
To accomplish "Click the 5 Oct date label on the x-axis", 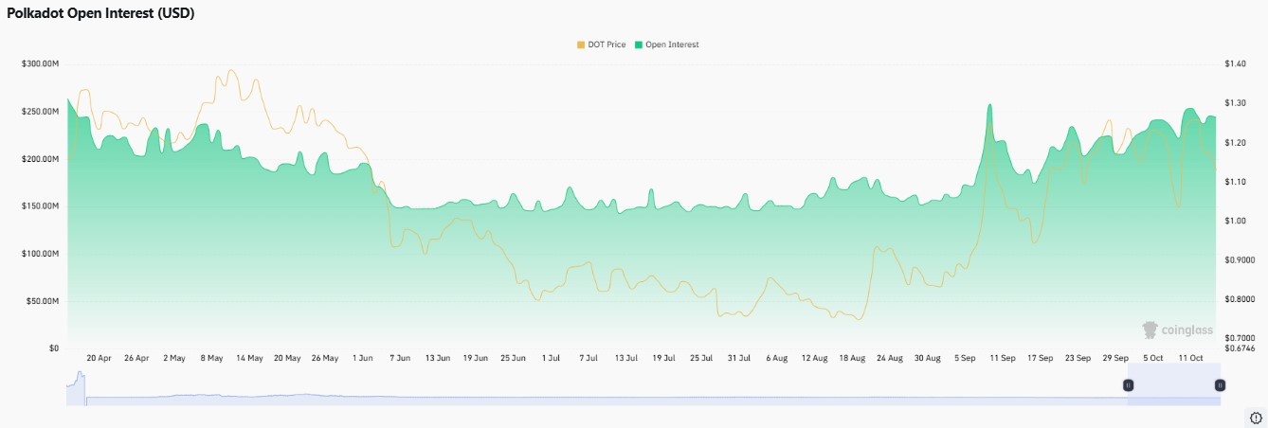I will click(1151, 359).
